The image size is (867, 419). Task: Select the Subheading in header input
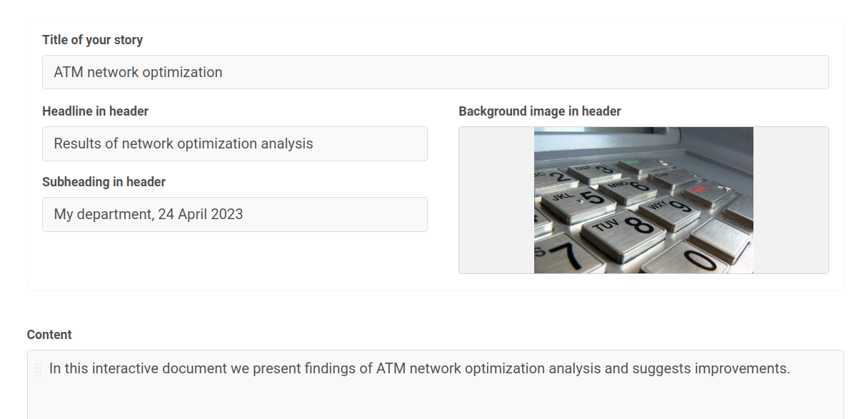[234, 214]
